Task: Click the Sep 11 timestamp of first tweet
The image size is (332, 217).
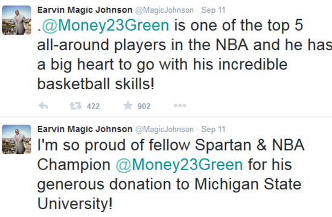Action: coord(213,10)
